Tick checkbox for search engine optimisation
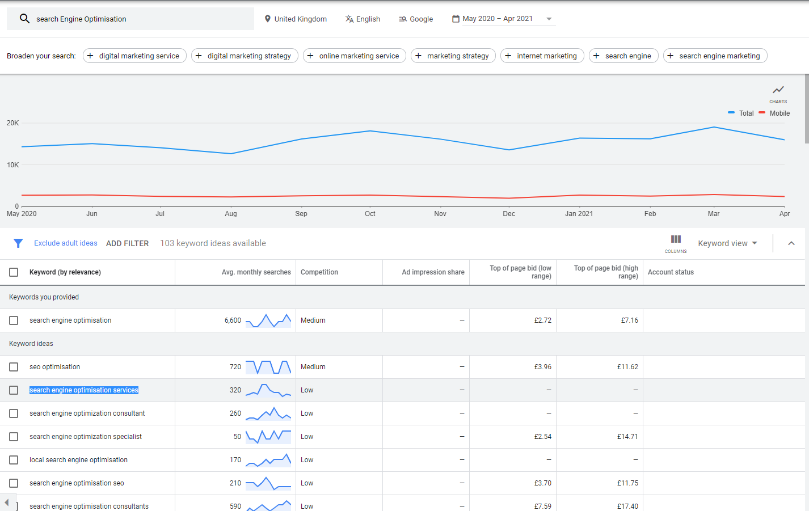Image resolution: width=809 pixels, height=511 pixels. click(14, 320)
